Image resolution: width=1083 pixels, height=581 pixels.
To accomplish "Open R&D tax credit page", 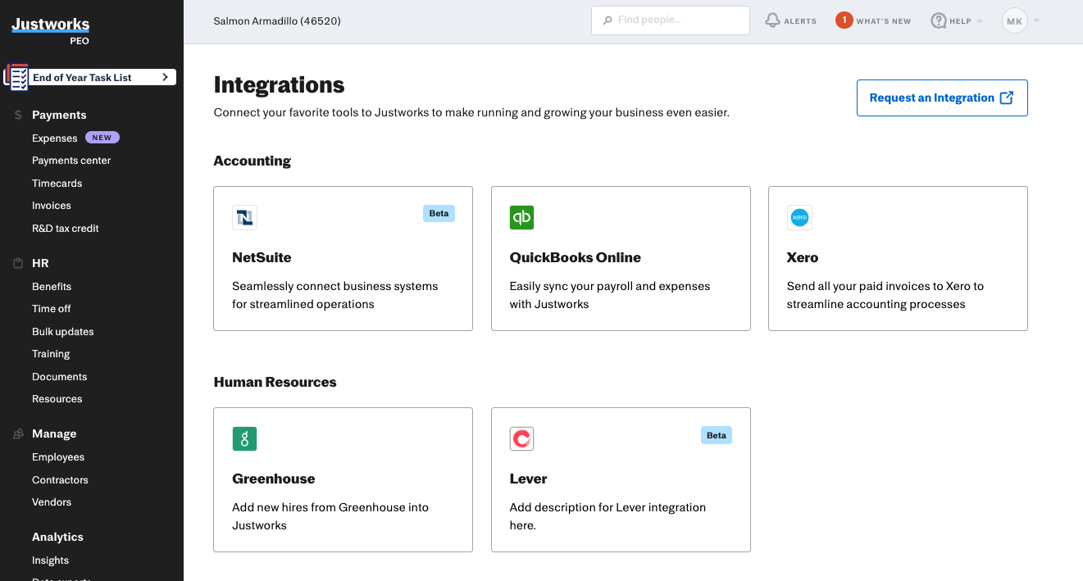I will (66, 229).
